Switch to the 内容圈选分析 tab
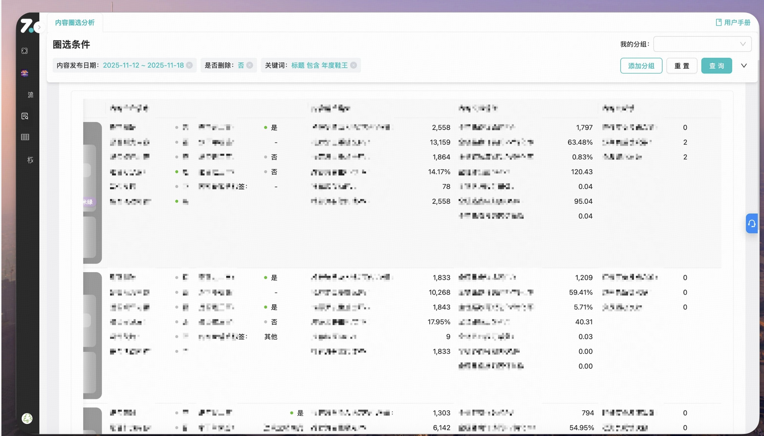Viewport: 764px width, 436px height. coord(75,23)
